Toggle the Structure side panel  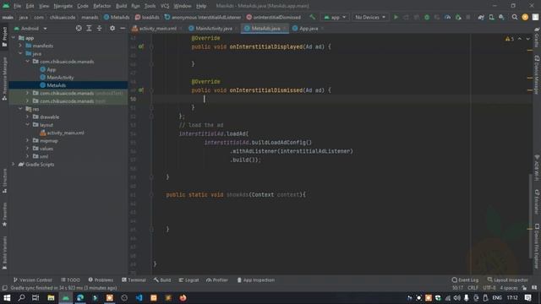pyautogui.click(x=4, y=181)
